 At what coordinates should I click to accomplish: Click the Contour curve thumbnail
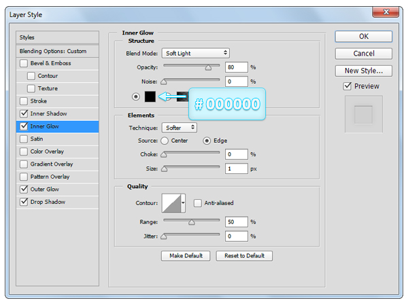tap(171, 203)
